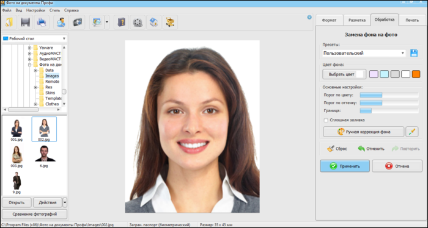
Task: Expand the Yaware folder node
Action: click(30, 48)
